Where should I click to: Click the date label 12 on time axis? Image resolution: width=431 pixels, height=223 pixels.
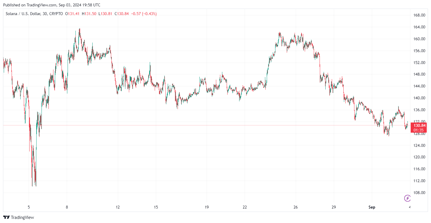pos(118,207)
